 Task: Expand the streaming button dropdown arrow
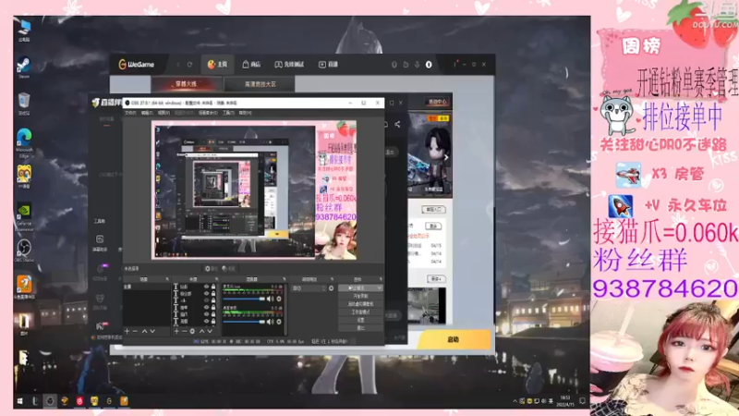click(379, 288)
